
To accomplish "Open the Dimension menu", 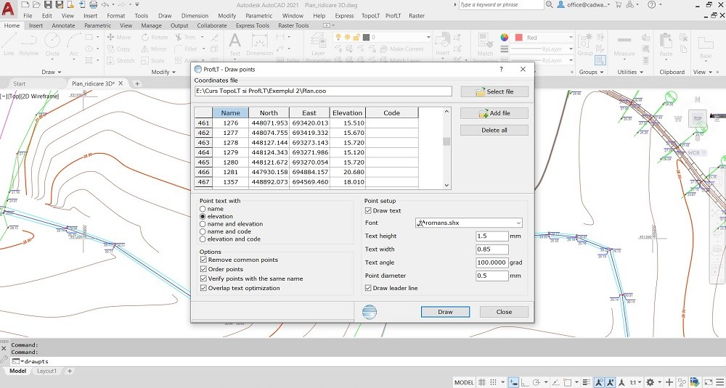I will [195, 16].
